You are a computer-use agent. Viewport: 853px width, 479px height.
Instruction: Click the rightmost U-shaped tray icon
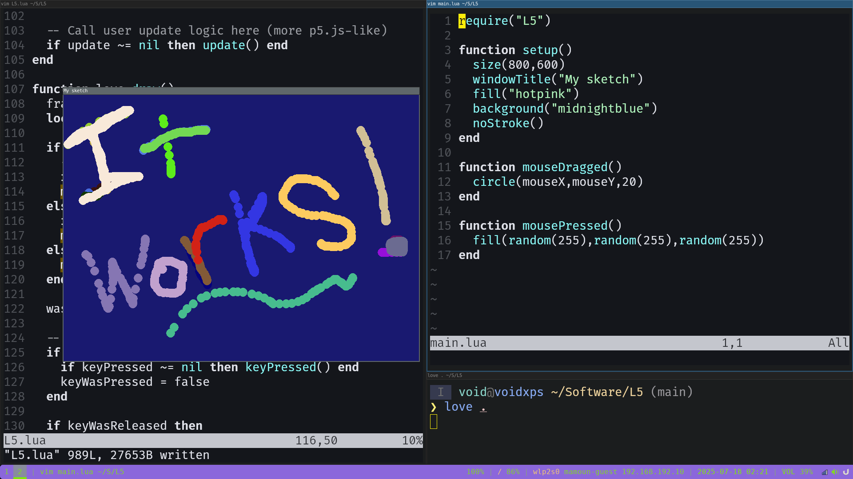coord(846,472)
